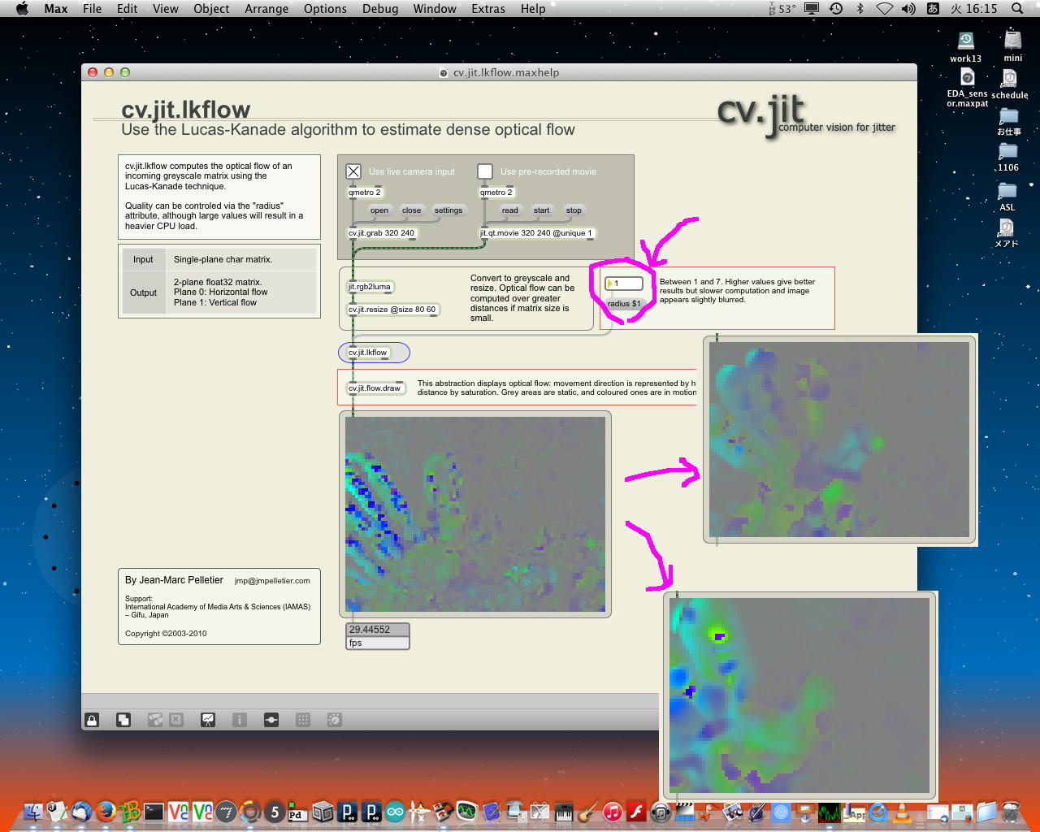This screenshot has height=832, width=1040.
Task: Open the File menu
Action: [x=93, y=9]
